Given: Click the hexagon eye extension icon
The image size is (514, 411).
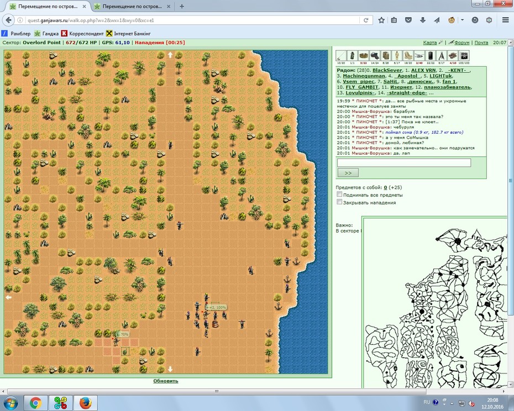Looking at the screenshot, I should click(489, 20).
